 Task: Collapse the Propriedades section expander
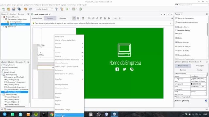175,73
